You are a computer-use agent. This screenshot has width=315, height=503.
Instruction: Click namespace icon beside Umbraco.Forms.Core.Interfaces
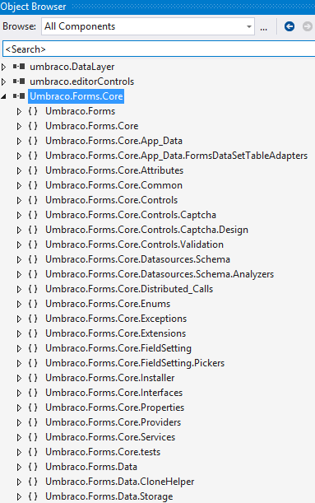33,393
